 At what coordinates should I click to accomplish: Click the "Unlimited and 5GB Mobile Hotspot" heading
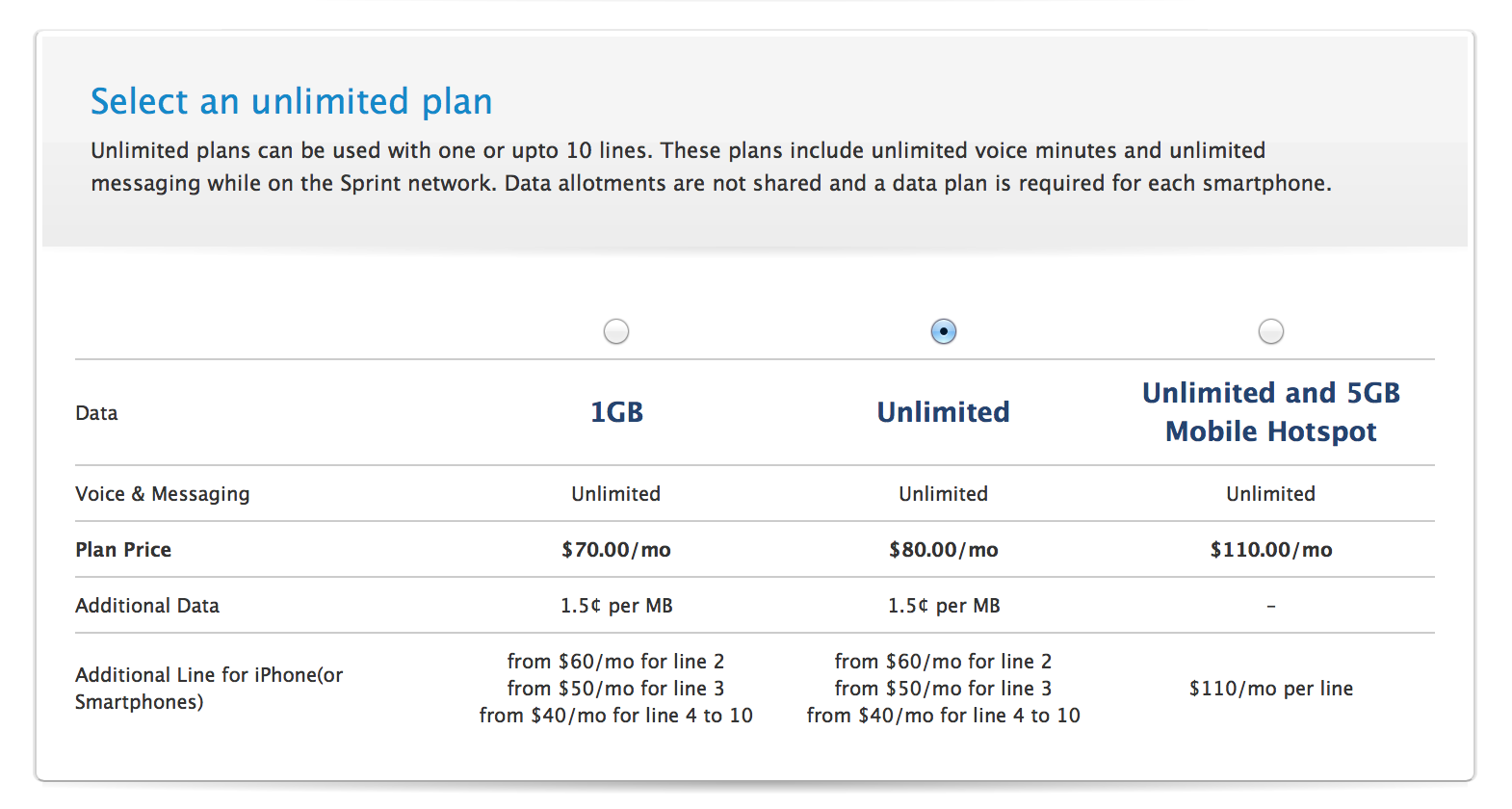[1270, 412]
